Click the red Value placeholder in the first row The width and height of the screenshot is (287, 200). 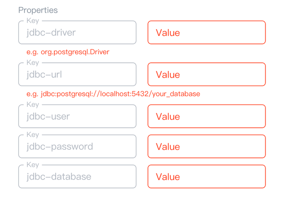click(168, 33)
